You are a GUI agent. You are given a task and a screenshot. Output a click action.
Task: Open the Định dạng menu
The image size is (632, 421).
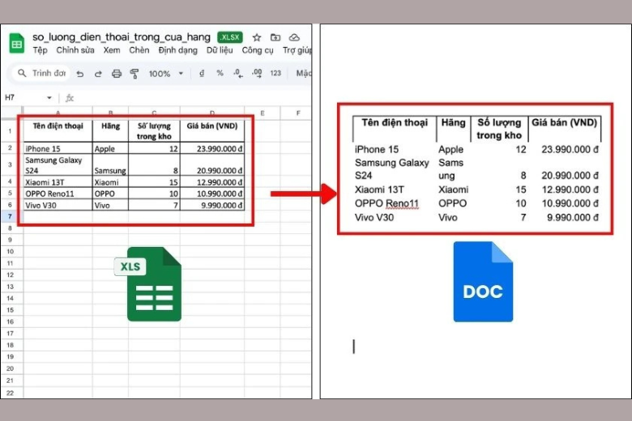point(177,50)
